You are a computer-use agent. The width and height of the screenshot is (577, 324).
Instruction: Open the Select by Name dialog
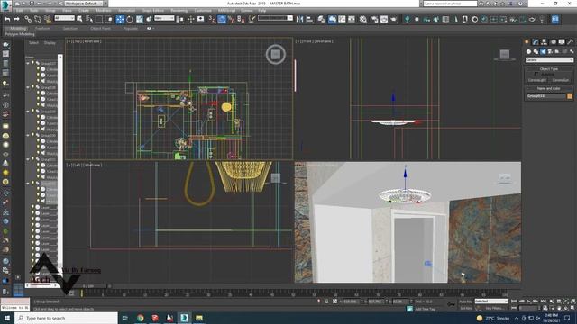[x=89, y=19]
